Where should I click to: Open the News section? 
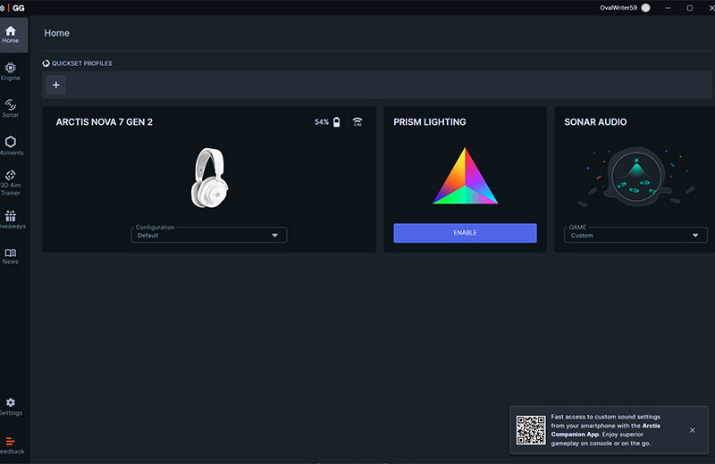pos(11,256)
